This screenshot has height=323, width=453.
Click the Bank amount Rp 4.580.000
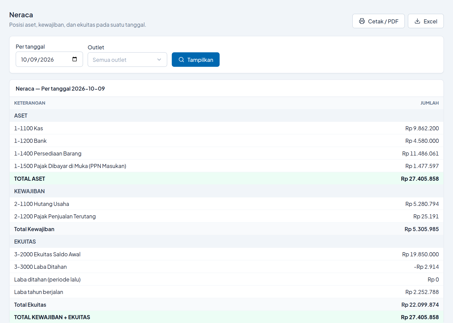[422, 141]
